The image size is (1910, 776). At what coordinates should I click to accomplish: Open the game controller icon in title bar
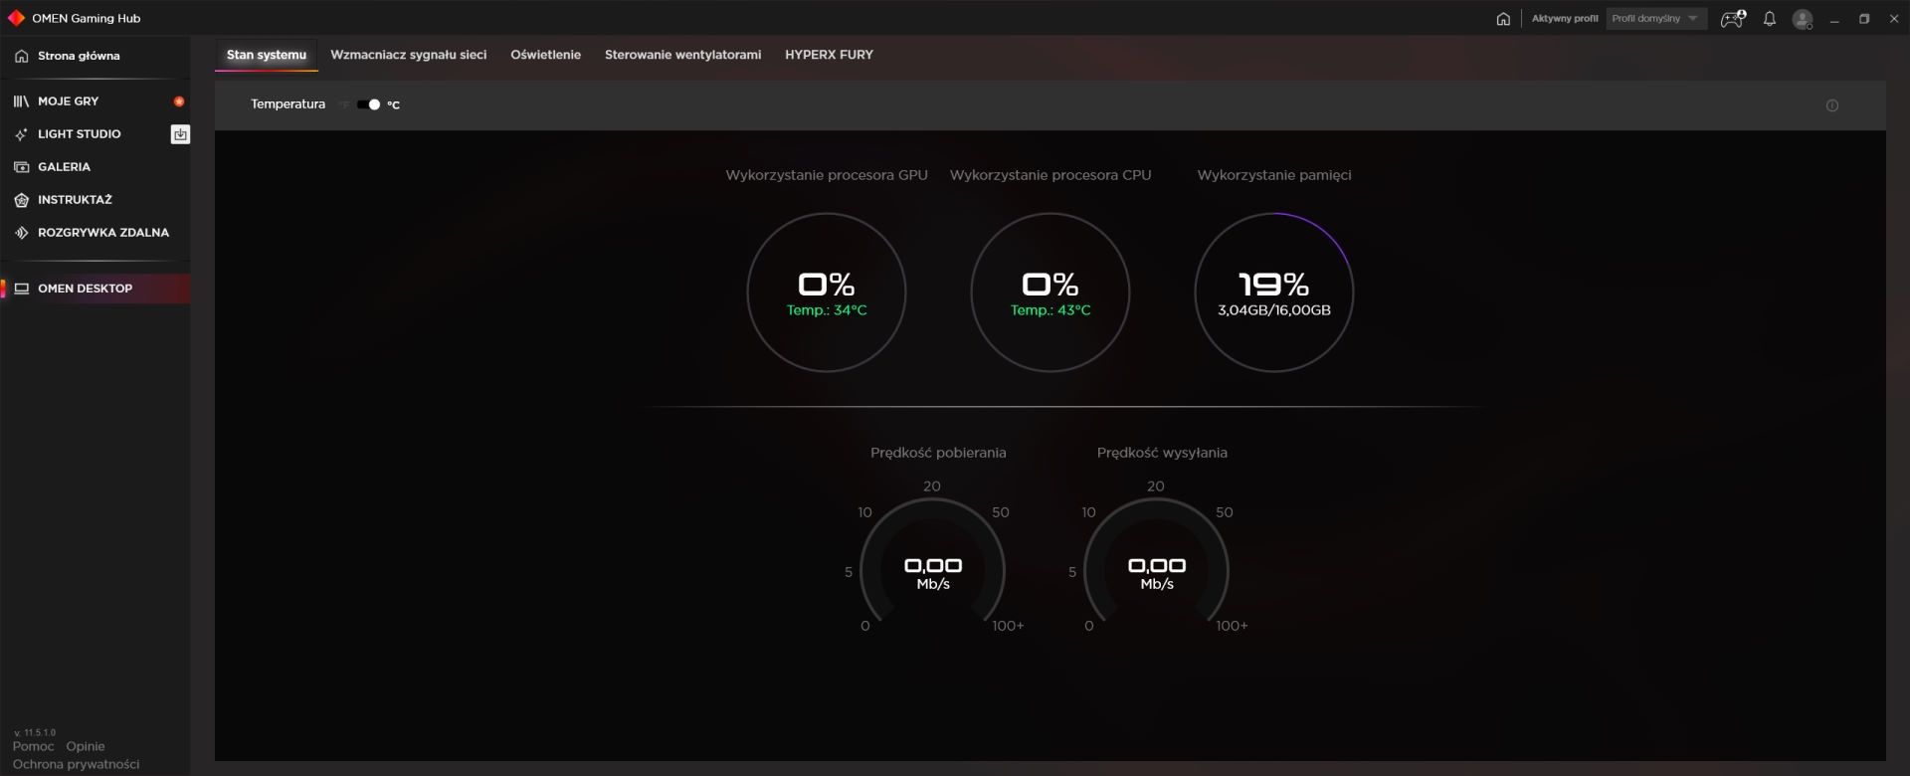coord(1733,19)
